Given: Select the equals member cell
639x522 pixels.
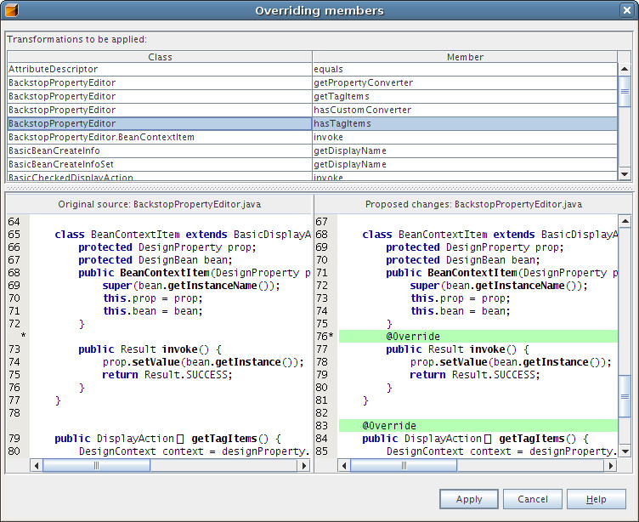Looking at the screenshot, I should pos(465,69).
